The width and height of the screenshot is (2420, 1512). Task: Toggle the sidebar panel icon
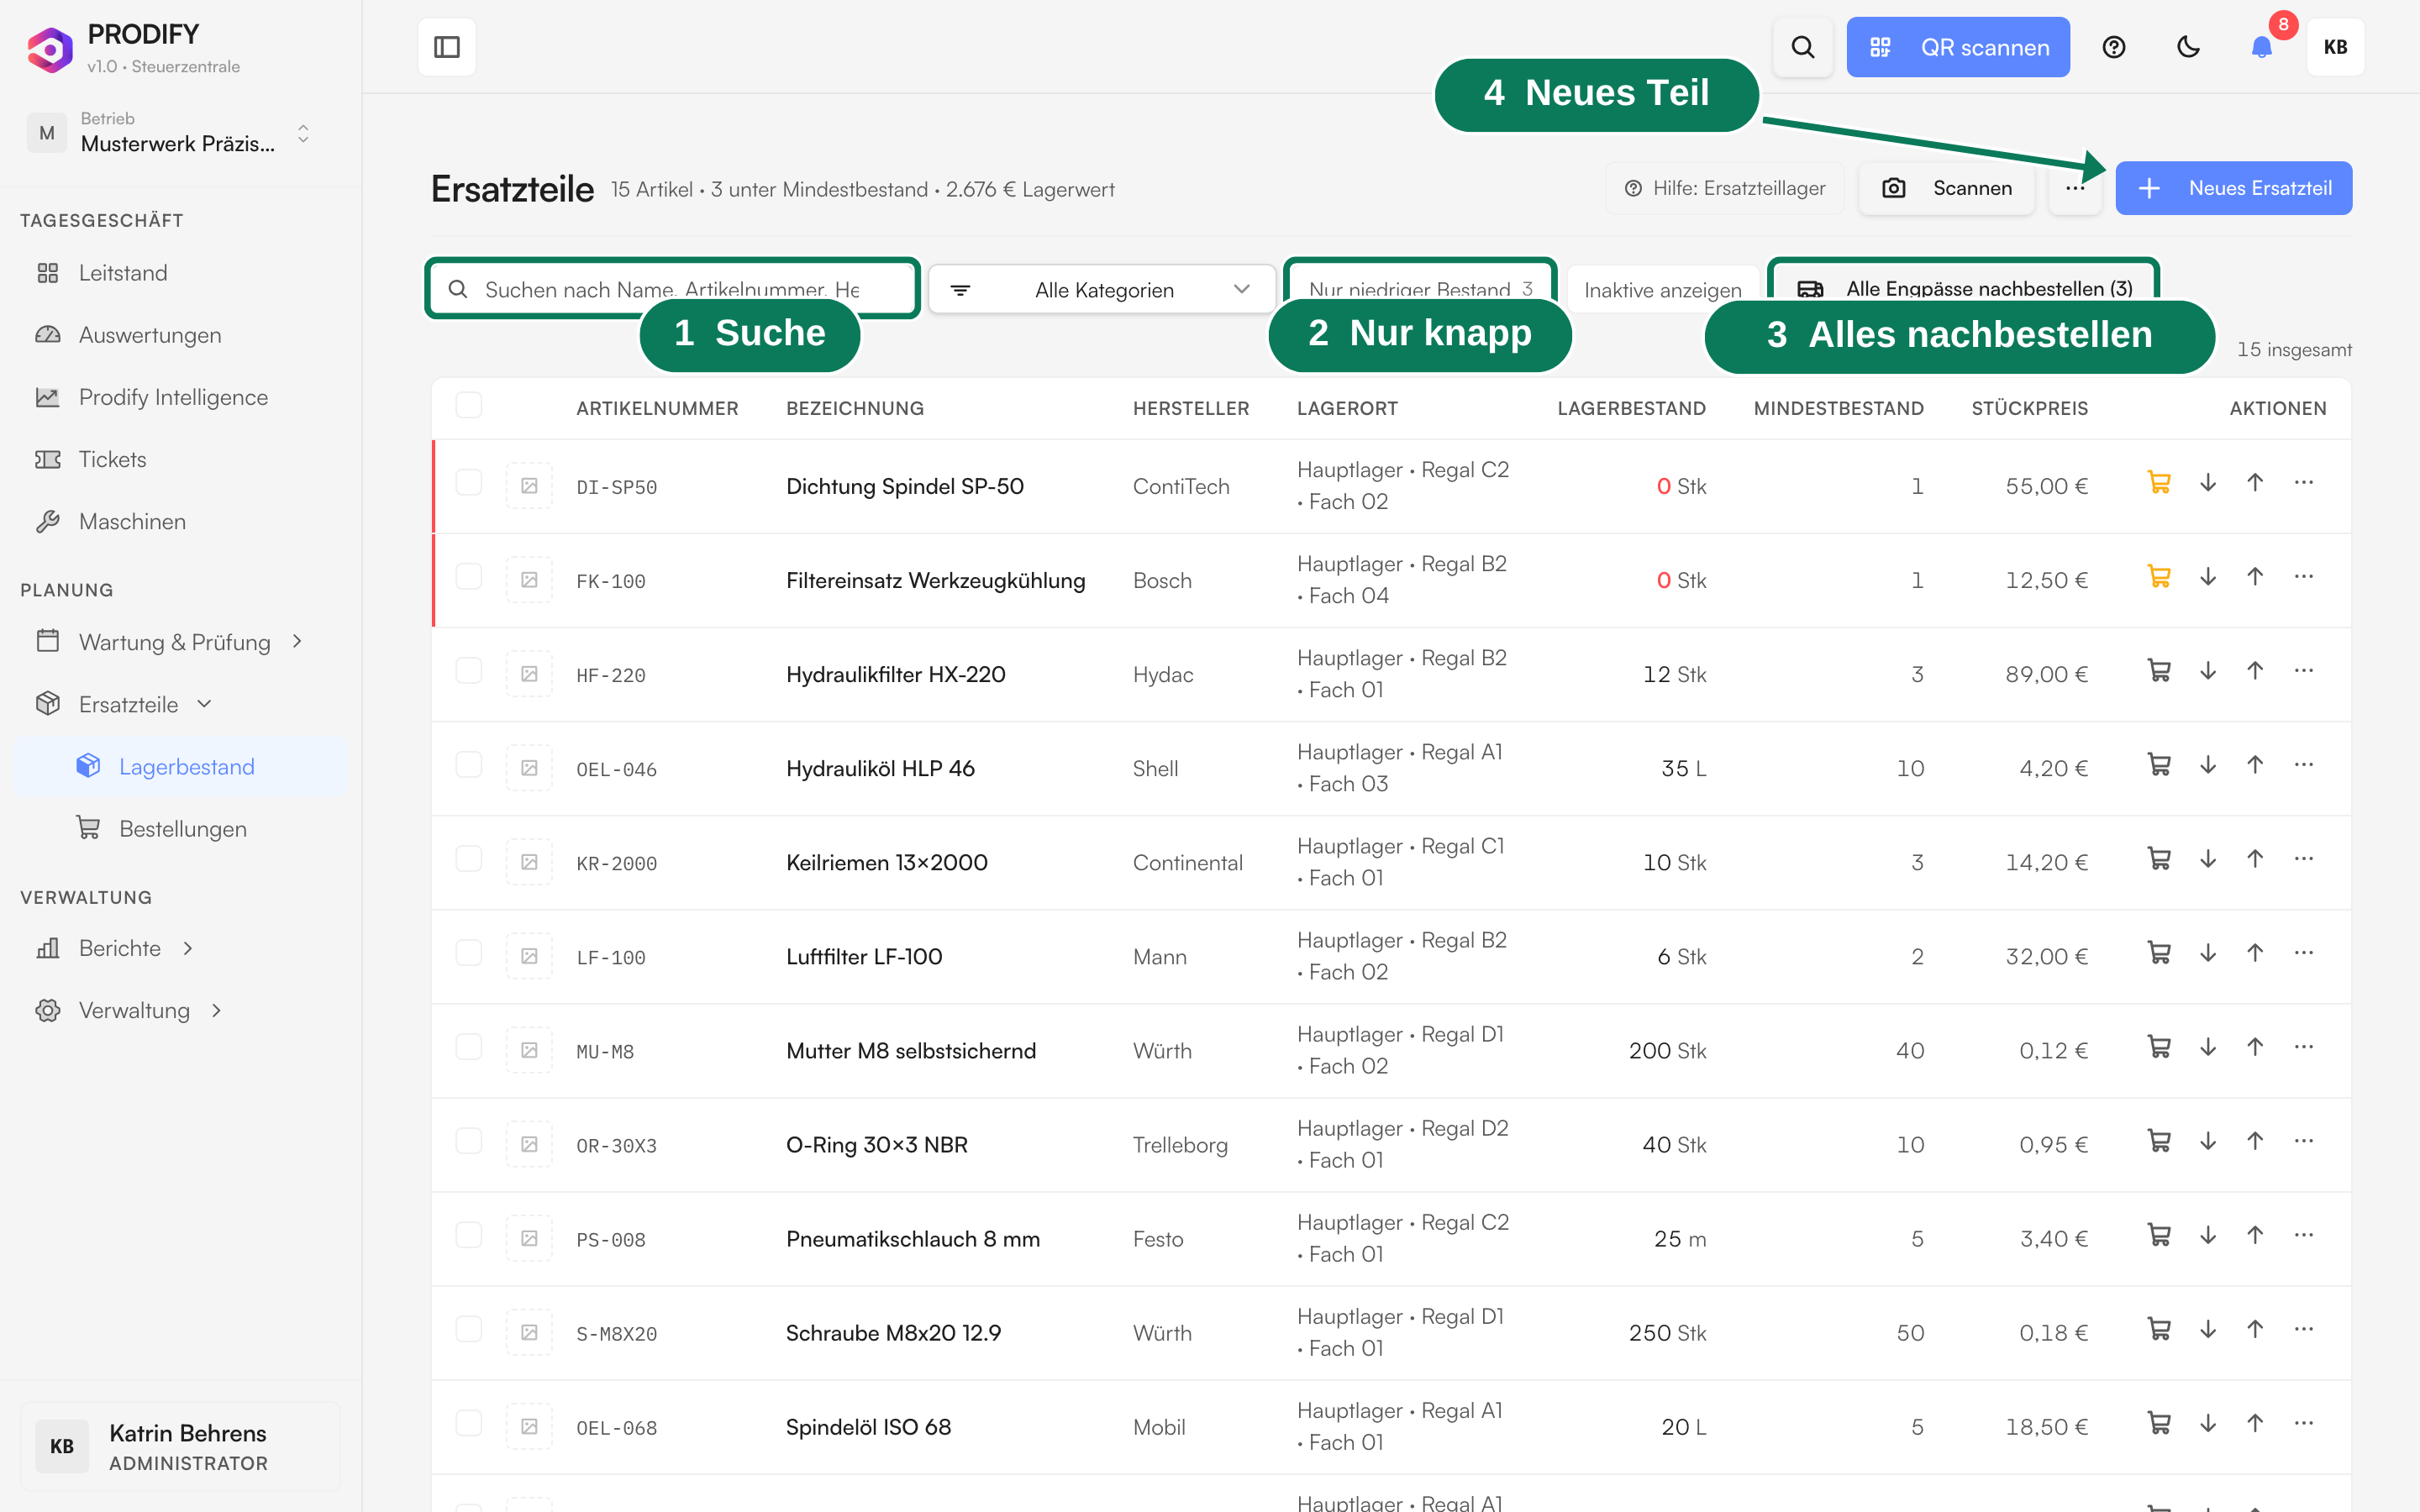pos(447,47)
